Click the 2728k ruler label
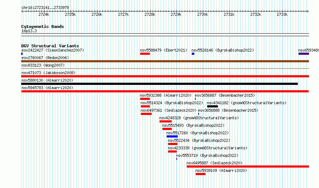319x188 pixels. pyautogui.click(x=150, y=14)
